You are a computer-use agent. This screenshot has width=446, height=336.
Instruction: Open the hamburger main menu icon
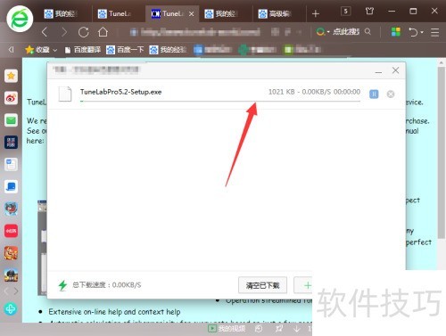(434, 32)
